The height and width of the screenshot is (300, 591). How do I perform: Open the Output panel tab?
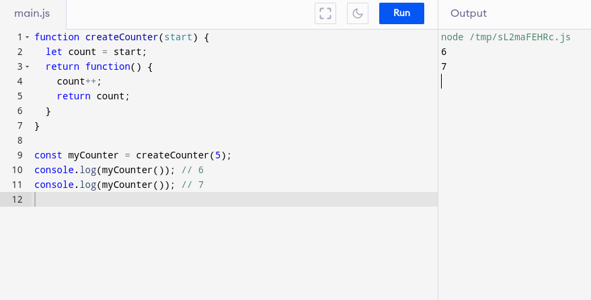[x=469, y=13]
